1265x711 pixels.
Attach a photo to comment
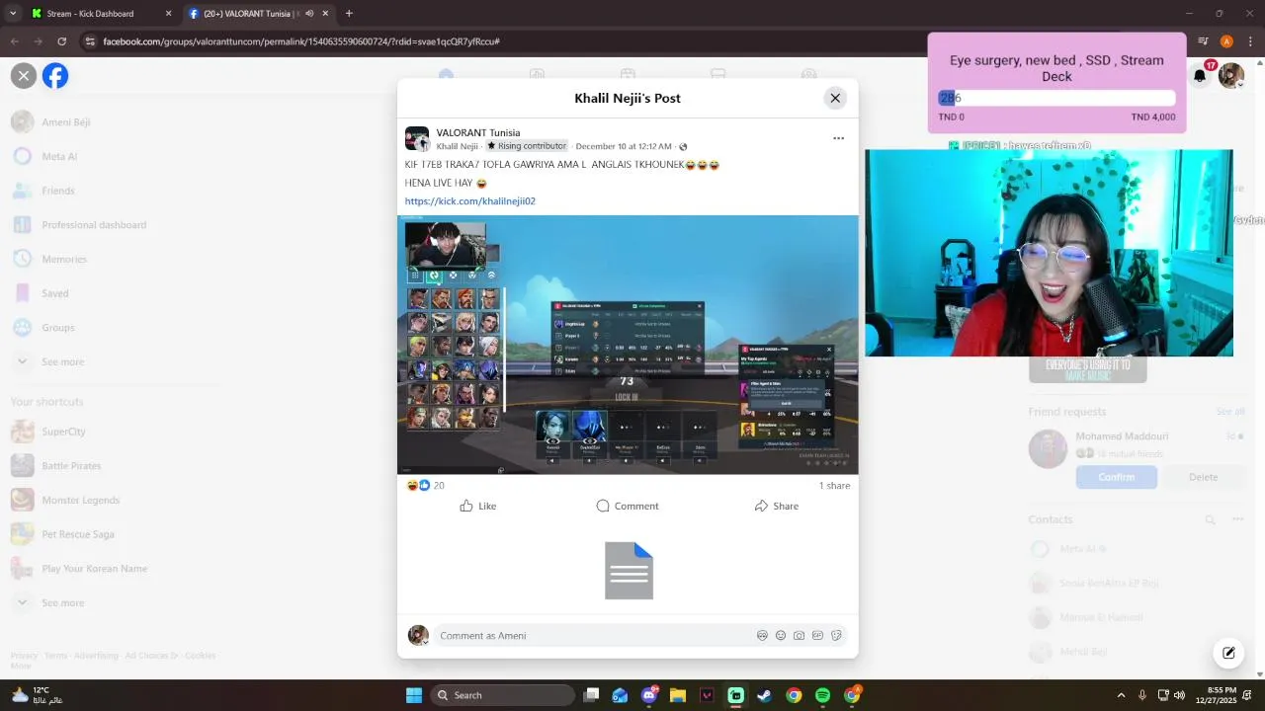[x=799, y=635]
